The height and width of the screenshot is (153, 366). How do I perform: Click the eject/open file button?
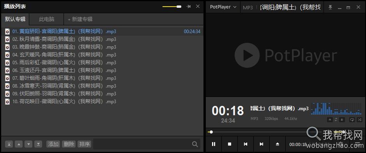point(277,144)
